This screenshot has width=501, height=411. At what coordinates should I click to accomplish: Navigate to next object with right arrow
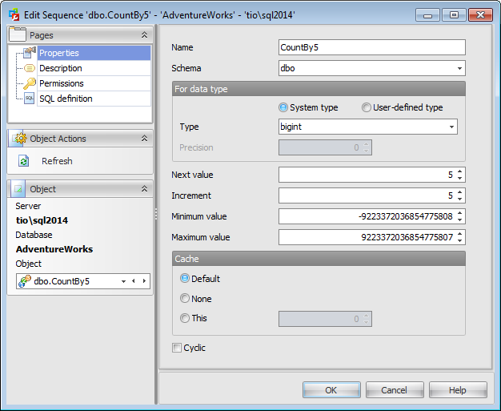coord(144,281)
